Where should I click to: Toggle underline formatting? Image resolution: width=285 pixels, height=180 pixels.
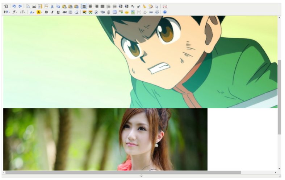58,12
